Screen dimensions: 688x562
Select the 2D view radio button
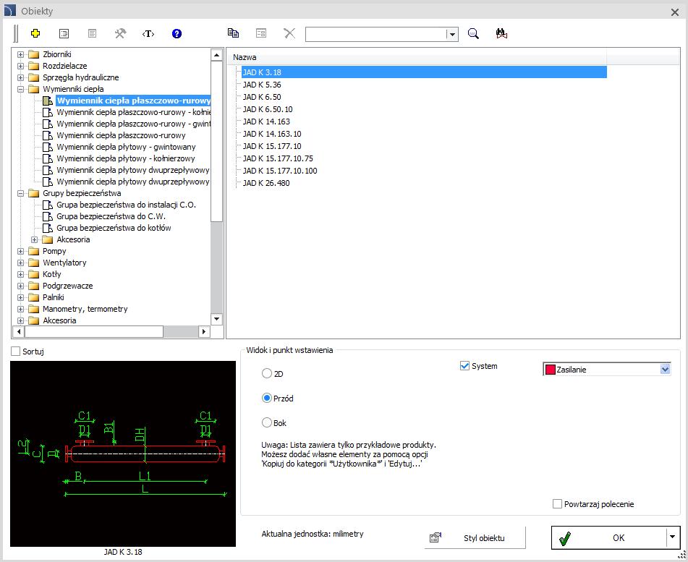266,374
